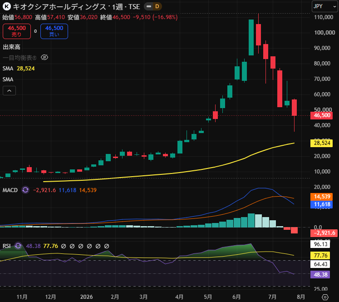Toggle visibility of Ichimoku indicator

click(44, 58)
